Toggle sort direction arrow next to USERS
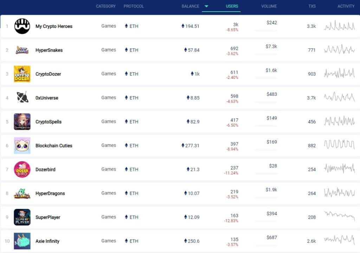The width and height of the screenshot is (360, 253). 206,6
